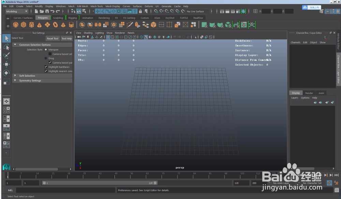Switch to the Anim layer tab
Viewport: 341px width, 199px height.
coord(321,93)
